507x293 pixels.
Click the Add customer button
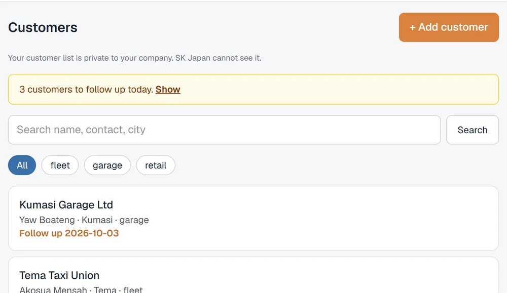tap(449, 27)
